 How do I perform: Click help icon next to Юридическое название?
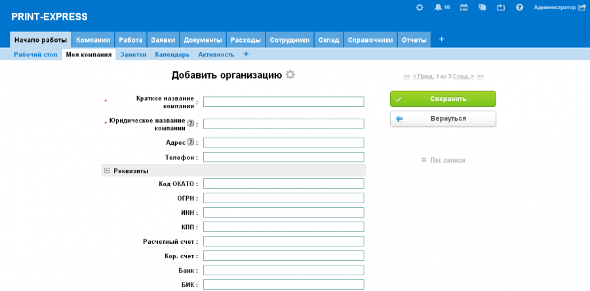coord(191,123)
